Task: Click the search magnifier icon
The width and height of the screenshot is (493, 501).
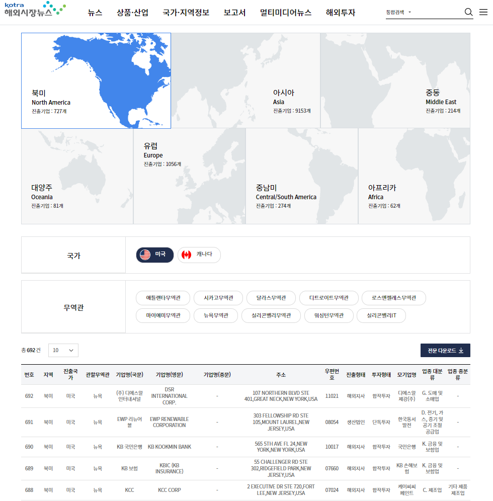Action: pyautogui.click(x=468, y=12)
